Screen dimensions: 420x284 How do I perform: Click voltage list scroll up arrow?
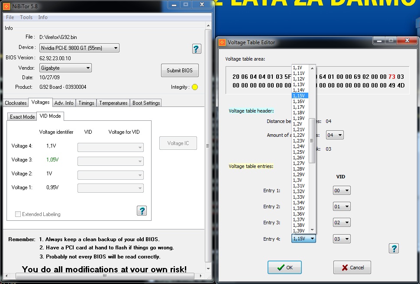(312, 68)
